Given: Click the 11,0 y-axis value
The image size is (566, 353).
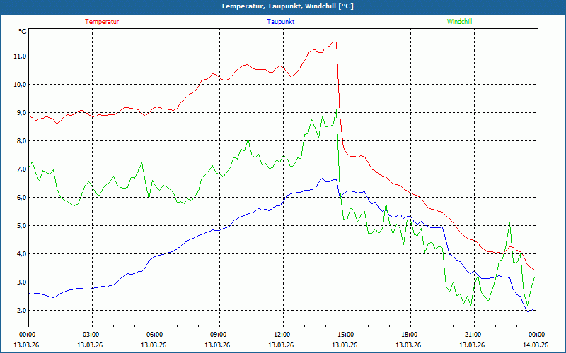Looking at the screenshot, I should (21, 56).
